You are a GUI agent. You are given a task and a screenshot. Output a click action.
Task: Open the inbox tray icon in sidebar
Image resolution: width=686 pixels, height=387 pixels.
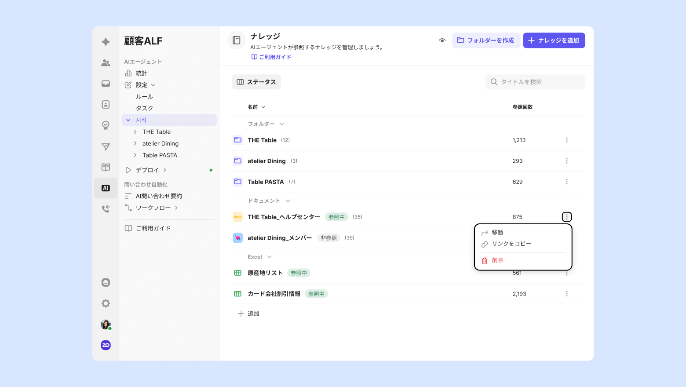pos(106,84)
